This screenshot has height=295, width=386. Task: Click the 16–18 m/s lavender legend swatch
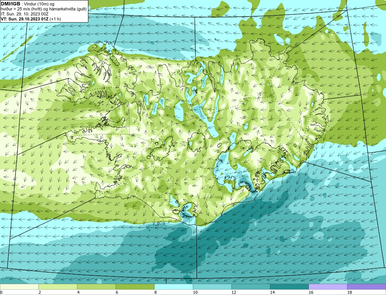point(328,287)
